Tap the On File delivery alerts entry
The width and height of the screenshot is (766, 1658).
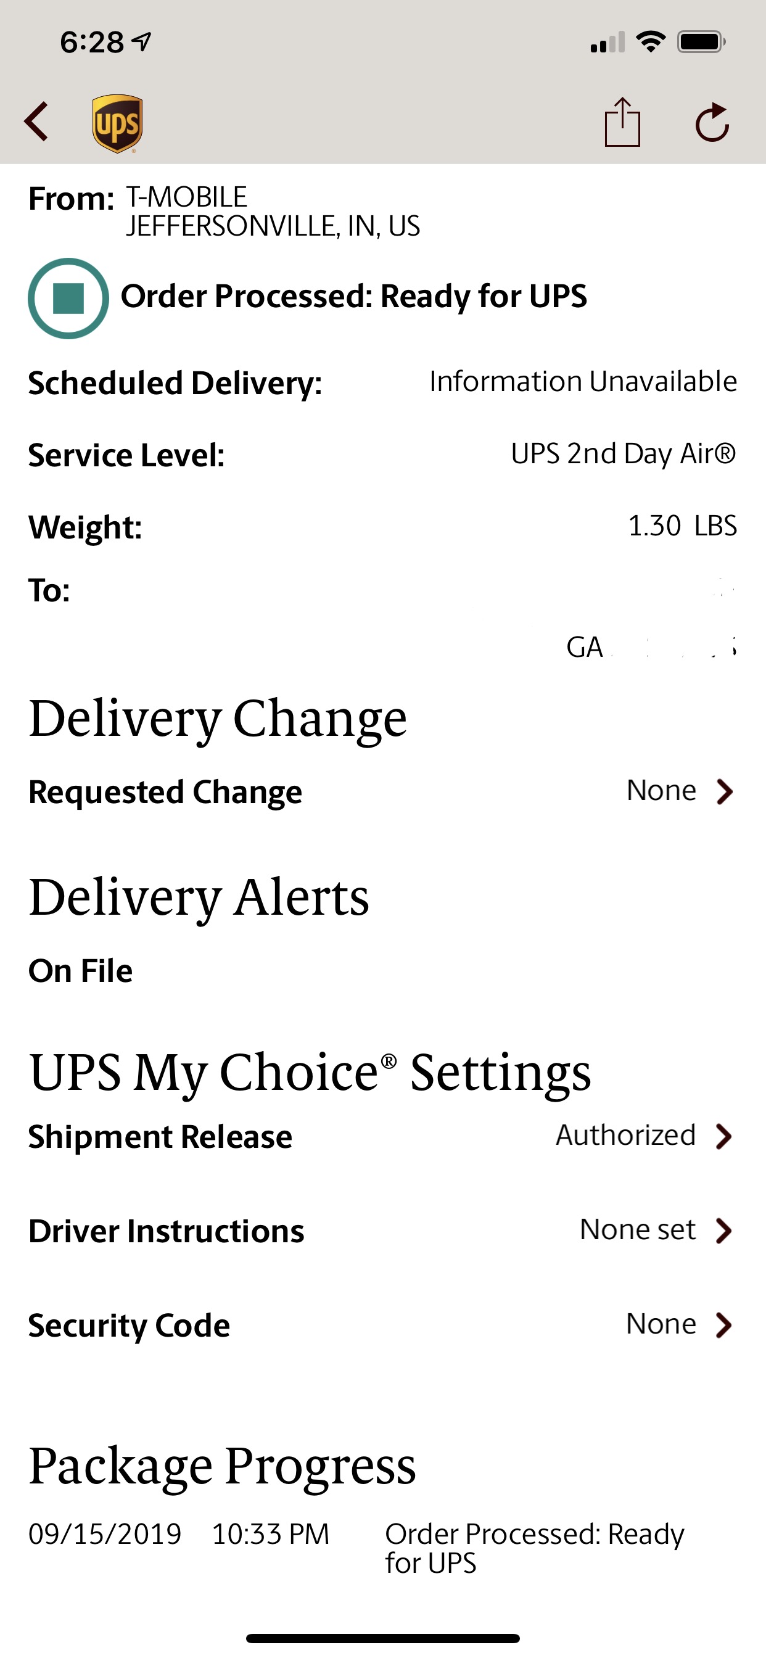coord(80,971)
